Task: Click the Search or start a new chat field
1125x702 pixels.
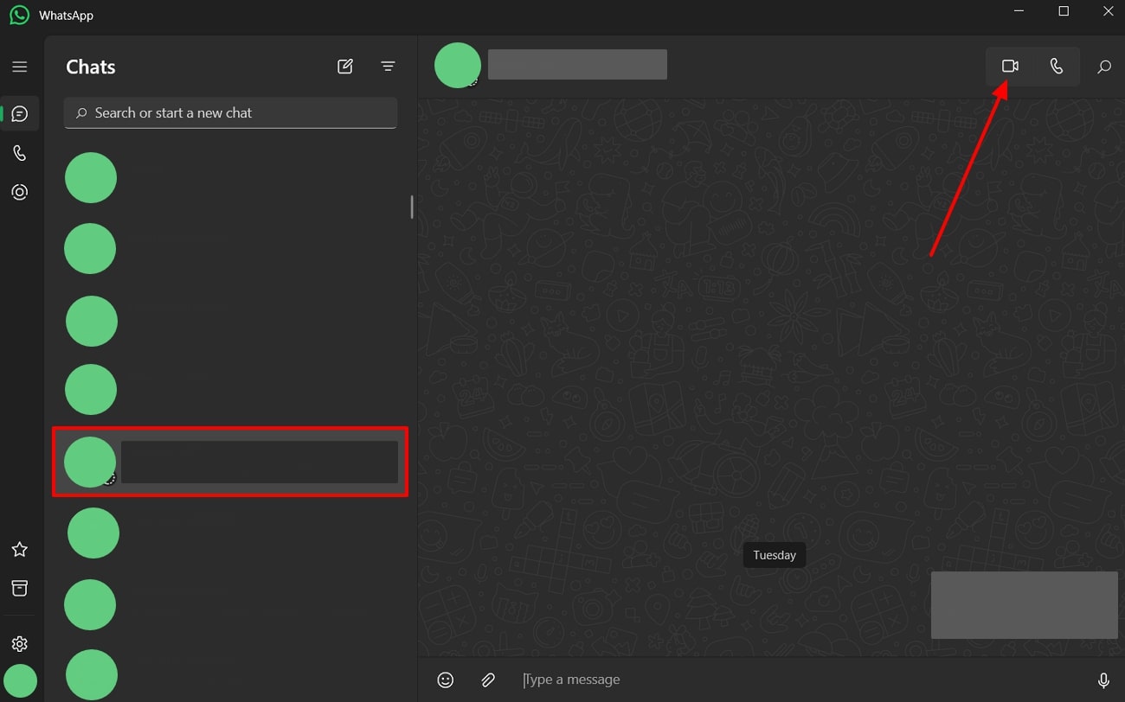Action: 230,113
